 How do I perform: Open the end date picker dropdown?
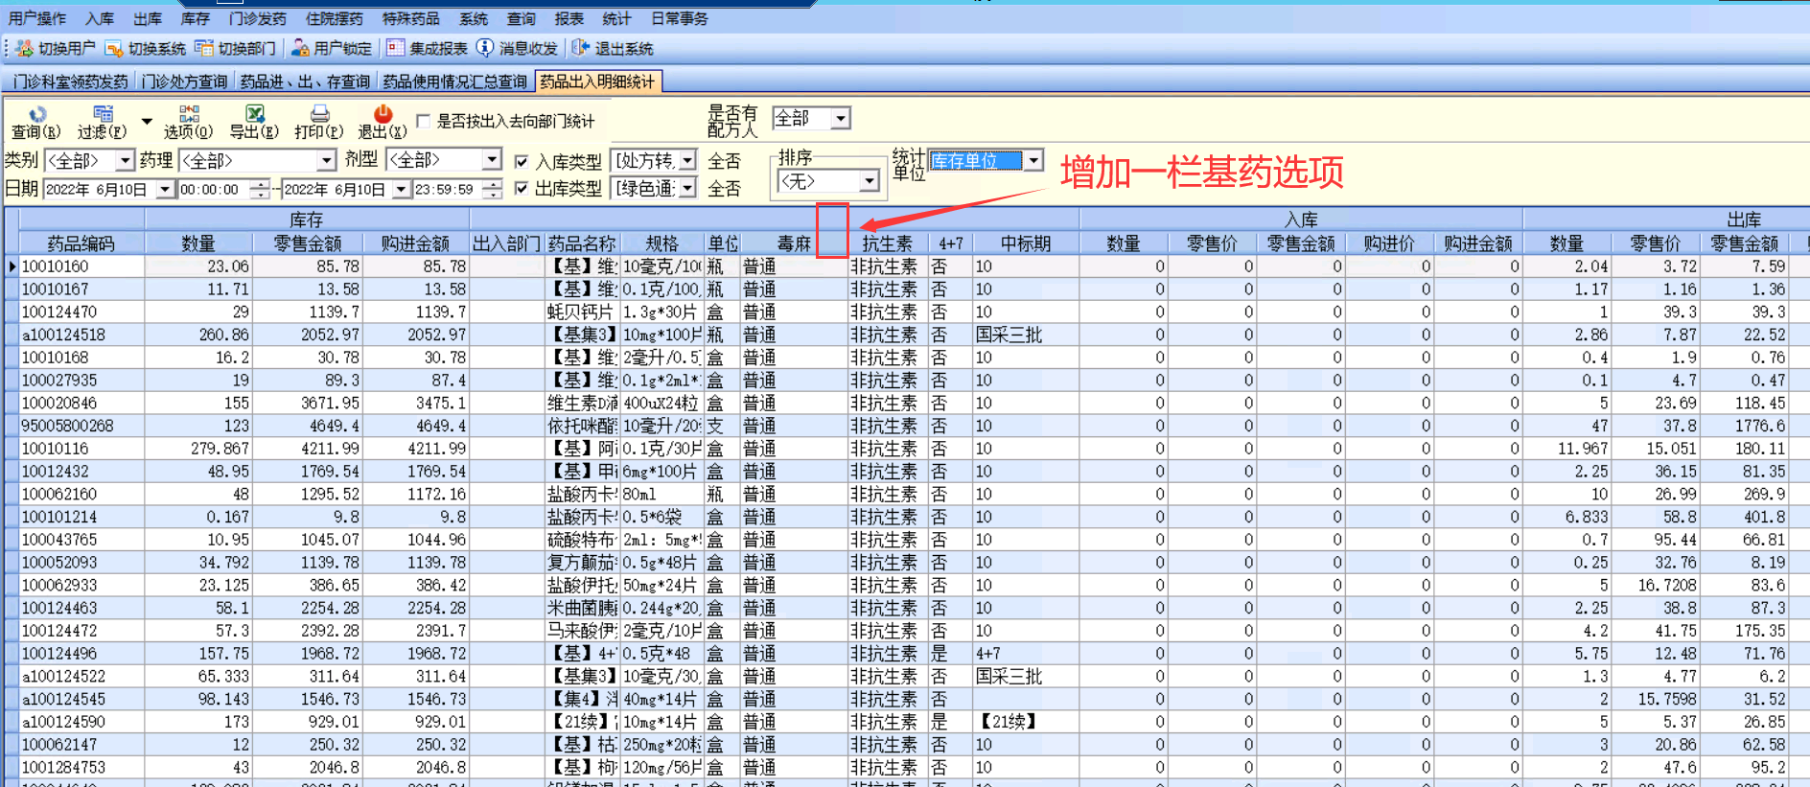tap(402, 189)
